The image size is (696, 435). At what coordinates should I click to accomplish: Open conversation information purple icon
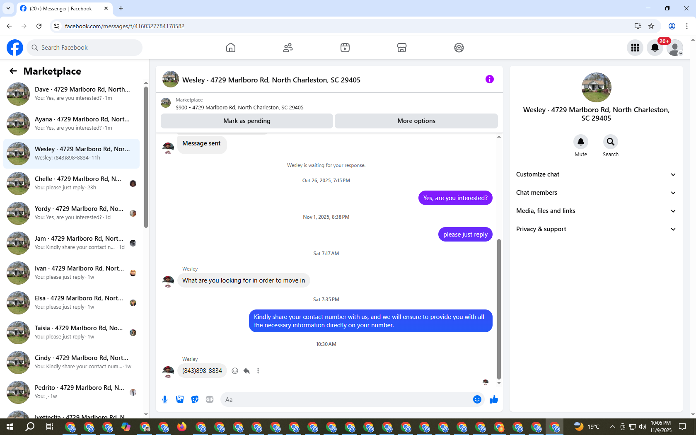click(490, 79)
